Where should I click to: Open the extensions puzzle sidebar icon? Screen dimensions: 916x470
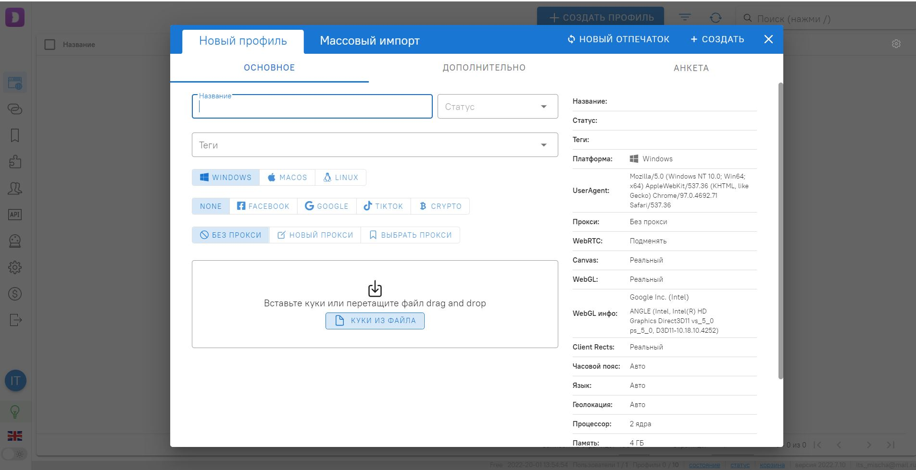[15, 162]
